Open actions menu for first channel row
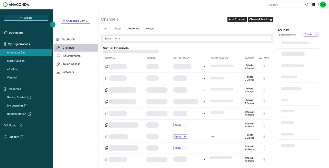The height and width of the screenshot is (168, 329). click(264, 67)
